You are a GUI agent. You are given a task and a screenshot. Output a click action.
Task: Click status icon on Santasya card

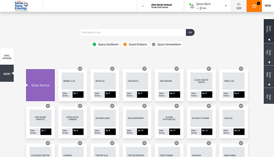209,143
